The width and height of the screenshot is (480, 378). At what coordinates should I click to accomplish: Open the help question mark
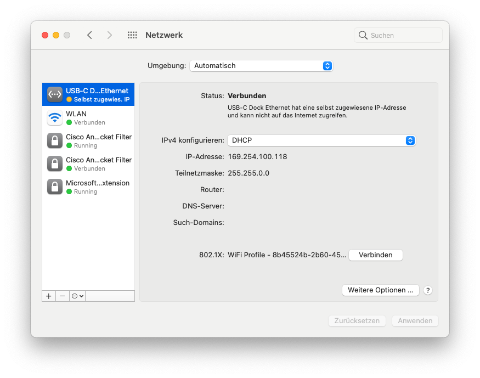[427, 290]
